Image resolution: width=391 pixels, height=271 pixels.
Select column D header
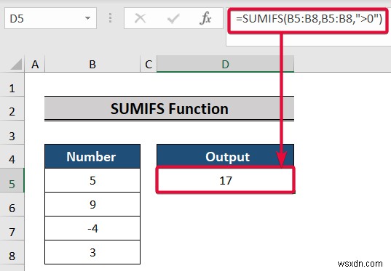click(x=226, y=65)
